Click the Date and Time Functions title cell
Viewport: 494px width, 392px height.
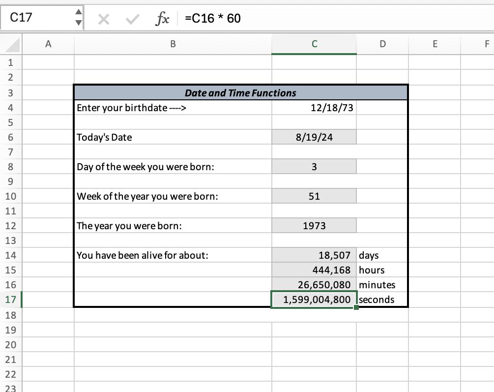pyautogui.click(x=240, y=92)
